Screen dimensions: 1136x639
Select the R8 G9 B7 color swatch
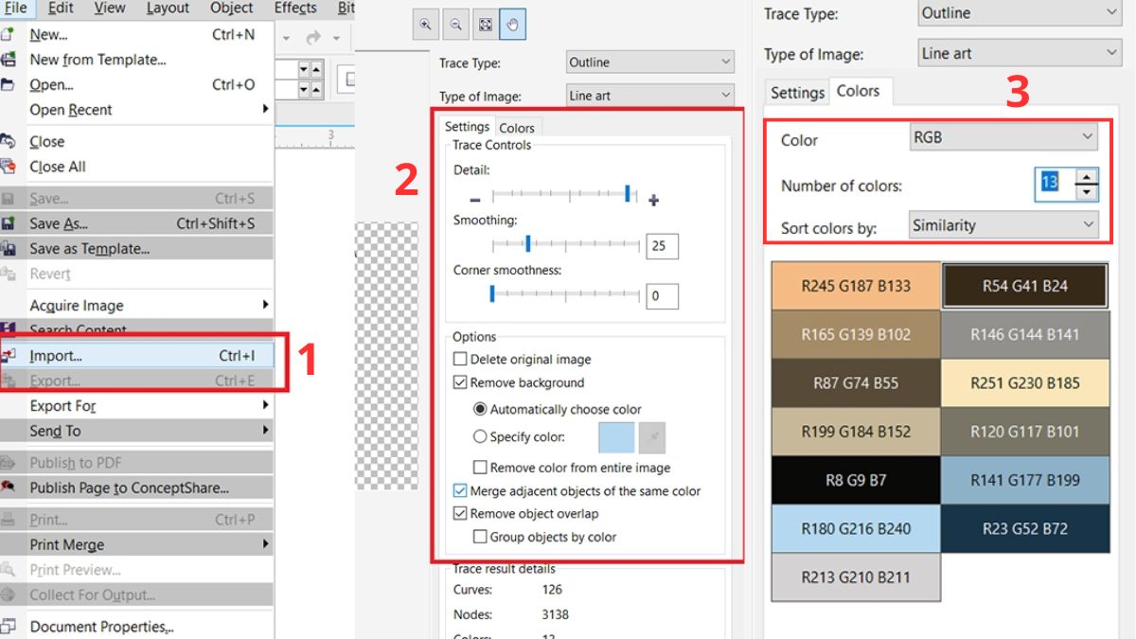[x=855, y=481]
